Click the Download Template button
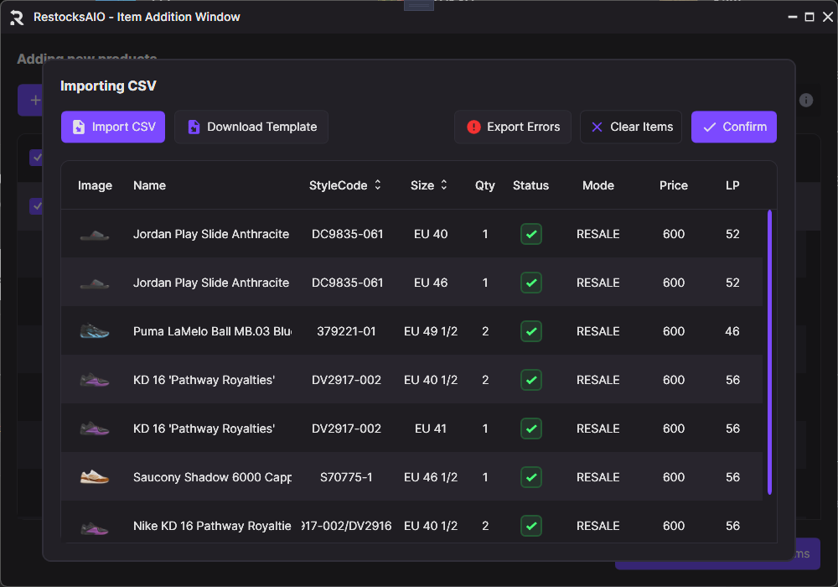Image resolution: width=838 pixels, height=587 pixels. [251, 127]
